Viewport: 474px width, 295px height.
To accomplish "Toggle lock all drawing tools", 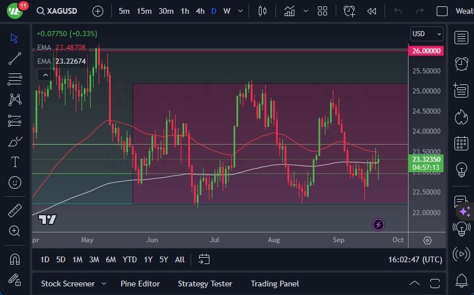I will tap(15, 279).
